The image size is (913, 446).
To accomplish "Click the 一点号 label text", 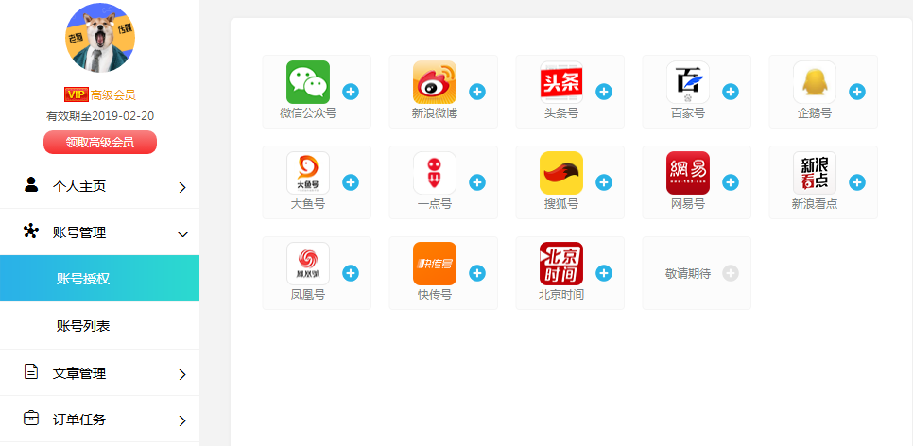I will (435, 204).
